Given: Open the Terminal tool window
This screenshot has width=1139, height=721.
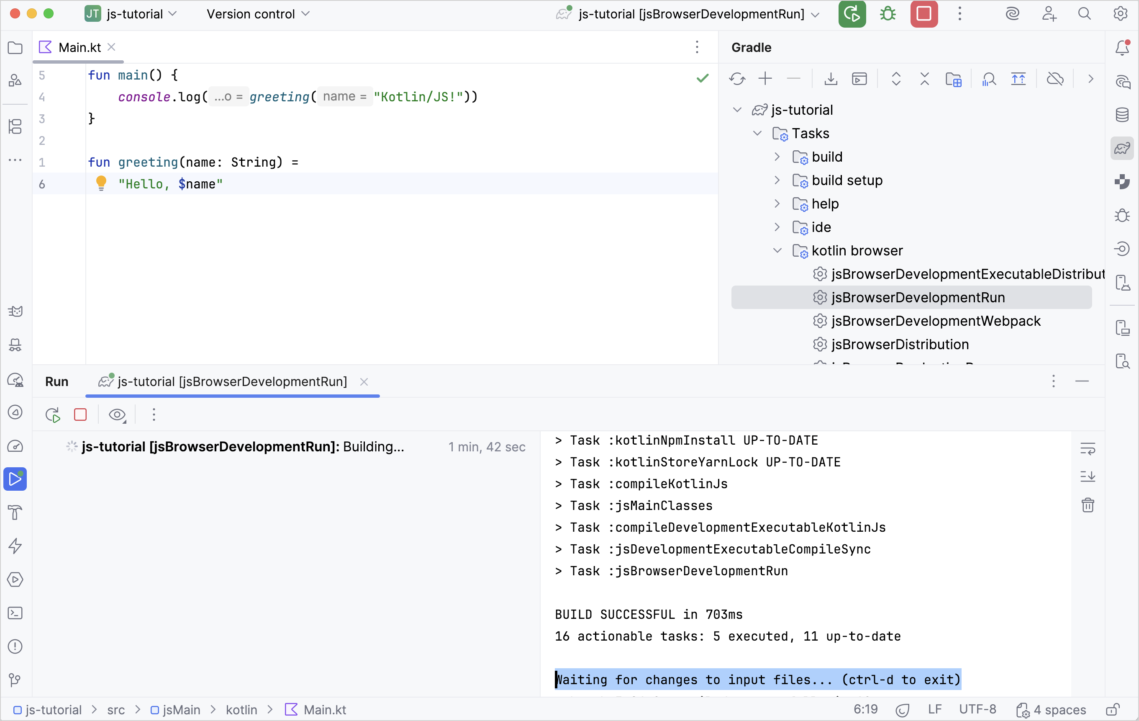Looking at the screenshot, I should (15, 613).
